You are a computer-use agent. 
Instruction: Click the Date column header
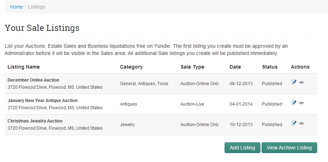(235, 67)
